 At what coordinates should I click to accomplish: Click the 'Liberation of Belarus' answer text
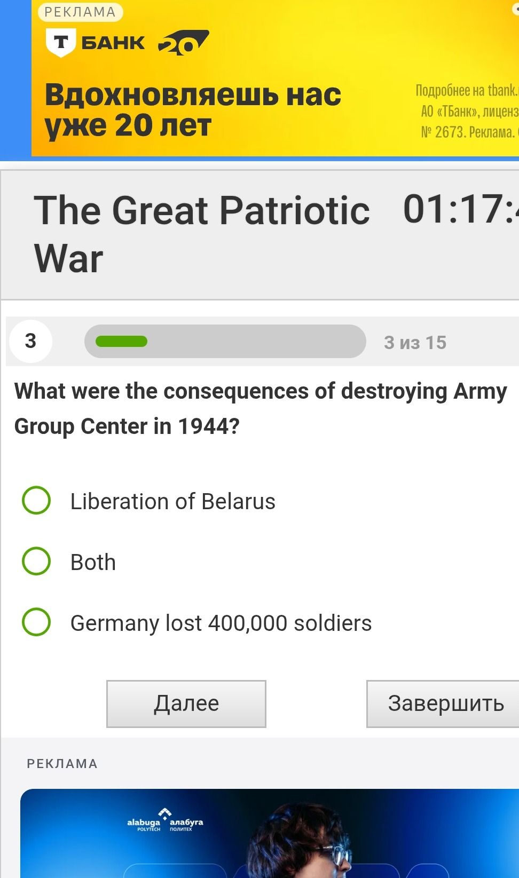pos(173,502)
